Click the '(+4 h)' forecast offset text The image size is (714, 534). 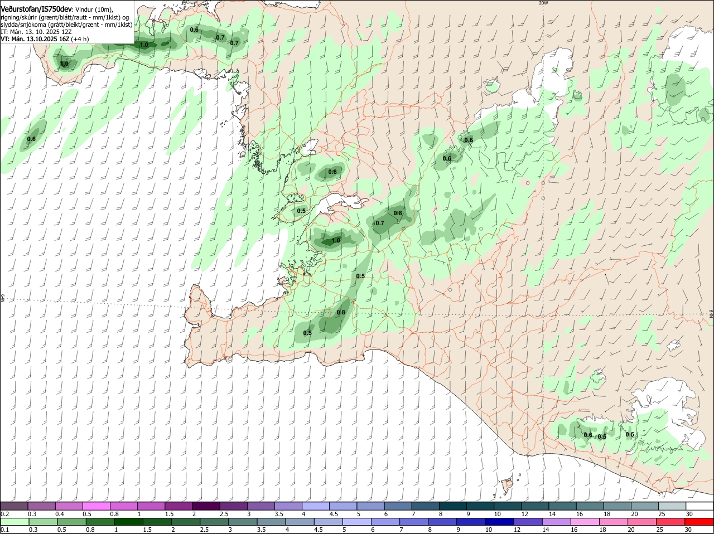click(x=80, y=39)
